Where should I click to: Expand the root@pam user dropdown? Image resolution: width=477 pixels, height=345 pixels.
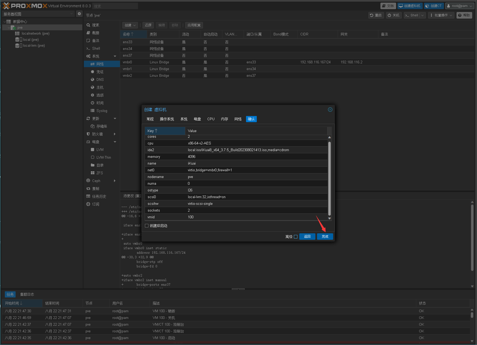[459, 6]
